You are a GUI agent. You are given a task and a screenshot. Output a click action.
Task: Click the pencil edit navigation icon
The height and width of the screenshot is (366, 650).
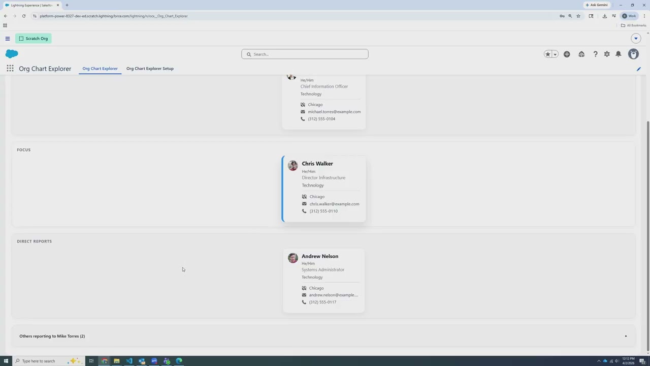tap(639, 69)
